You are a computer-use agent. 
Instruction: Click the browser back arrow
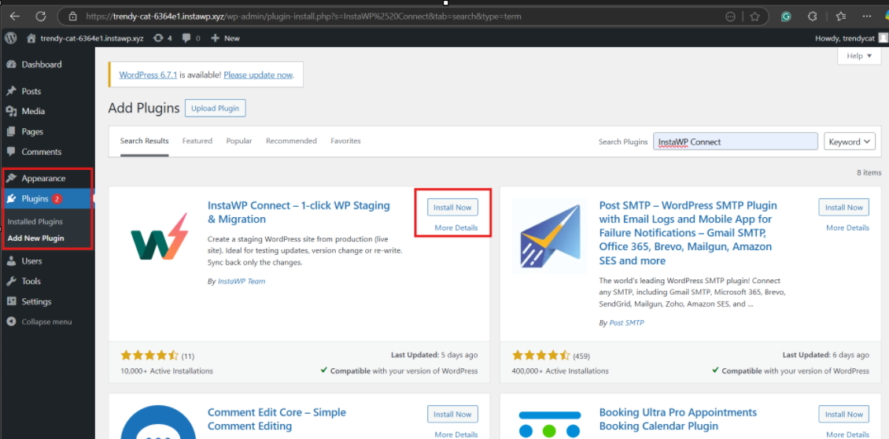(x=15, y=17)
